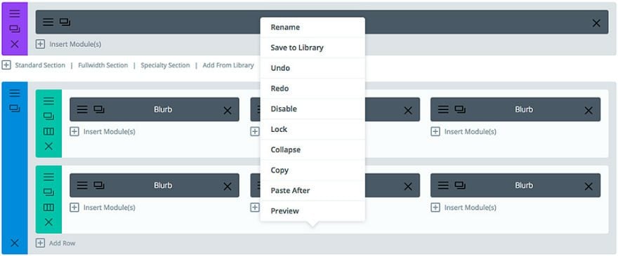
Task: Clone the bottom-left Blurb module
Action: tap(99, 185)
